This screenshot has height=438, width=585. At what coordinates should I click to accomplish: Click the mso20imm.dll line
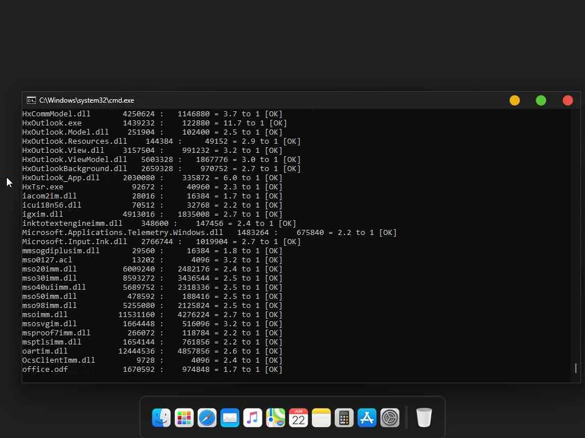152,269
